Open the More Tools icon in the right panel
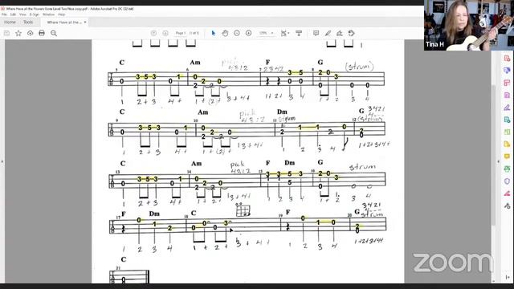The height and width of the screenshot is (289, 514). [507, 206]
